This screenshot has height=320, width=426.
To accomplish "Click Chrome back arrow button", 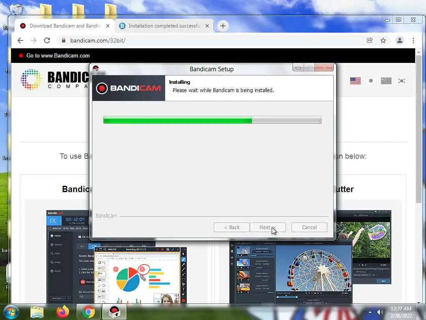I will pos(20,40).
